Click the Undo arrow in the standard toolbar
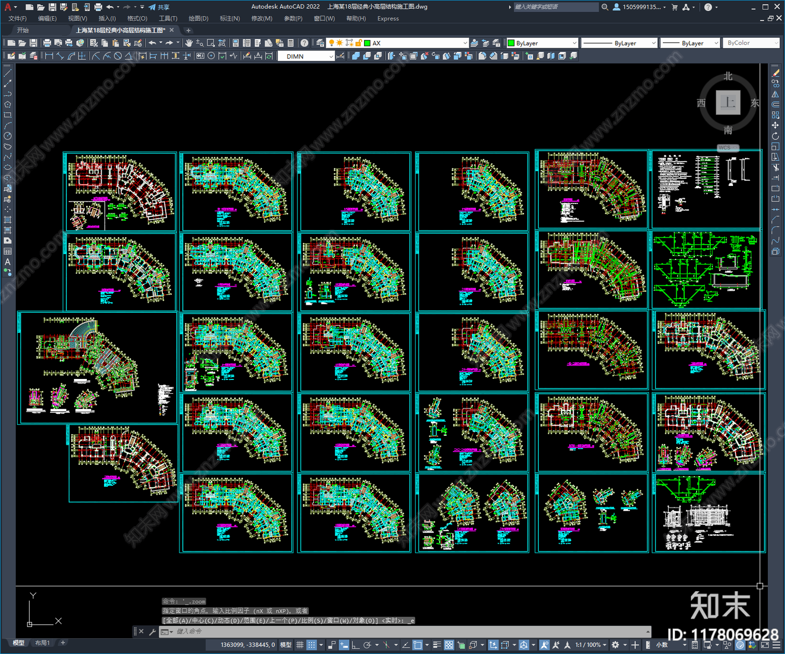 [x=153, y=43]
